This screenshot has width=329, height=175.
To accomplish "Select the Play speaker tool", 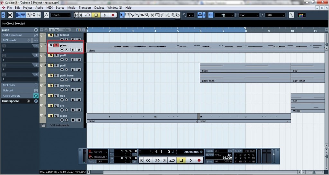I will tap(173, 15).
